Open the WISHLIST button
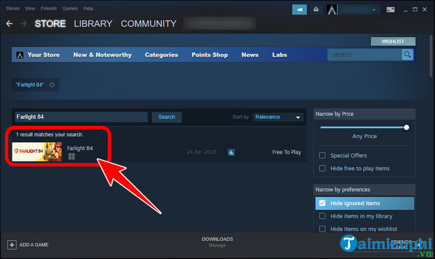The image size is (435, 259). (x=393, y=41)
